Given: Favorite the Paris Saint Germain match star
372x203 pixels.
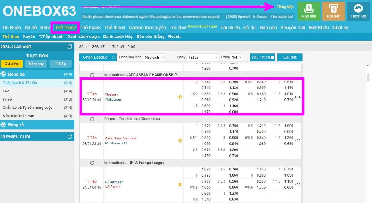Looking at the screenshot, I should click(x=180, y=141).
